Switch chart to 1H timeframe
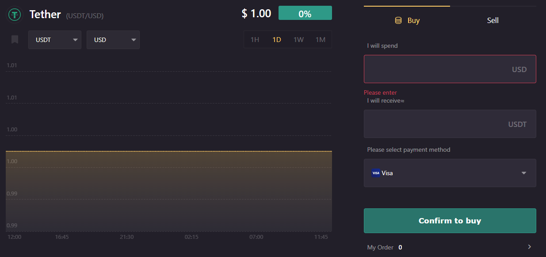The height and width of the screenshot is (257, 546). 255,39
